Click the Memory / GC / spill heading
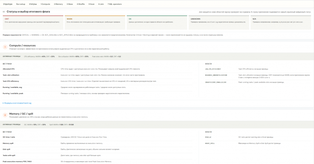Screen dimensions: 314x164 21,114
